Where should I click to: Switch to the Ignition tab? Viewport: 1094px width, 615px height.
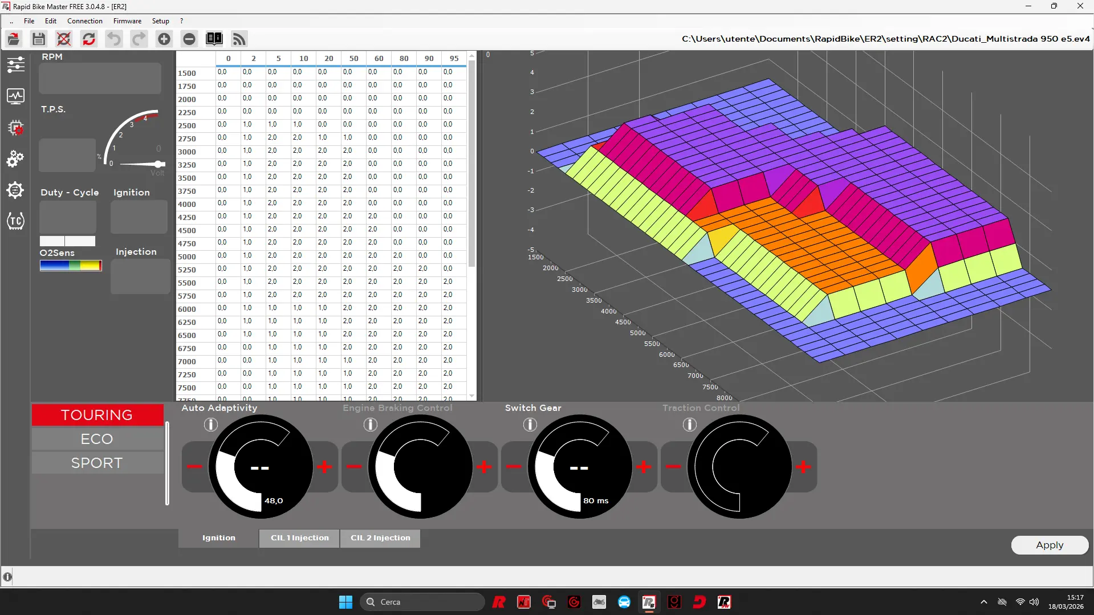tap(219, 538)
